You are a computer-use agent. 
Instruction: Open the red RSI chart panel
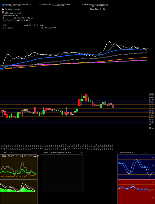click(136, 192)
